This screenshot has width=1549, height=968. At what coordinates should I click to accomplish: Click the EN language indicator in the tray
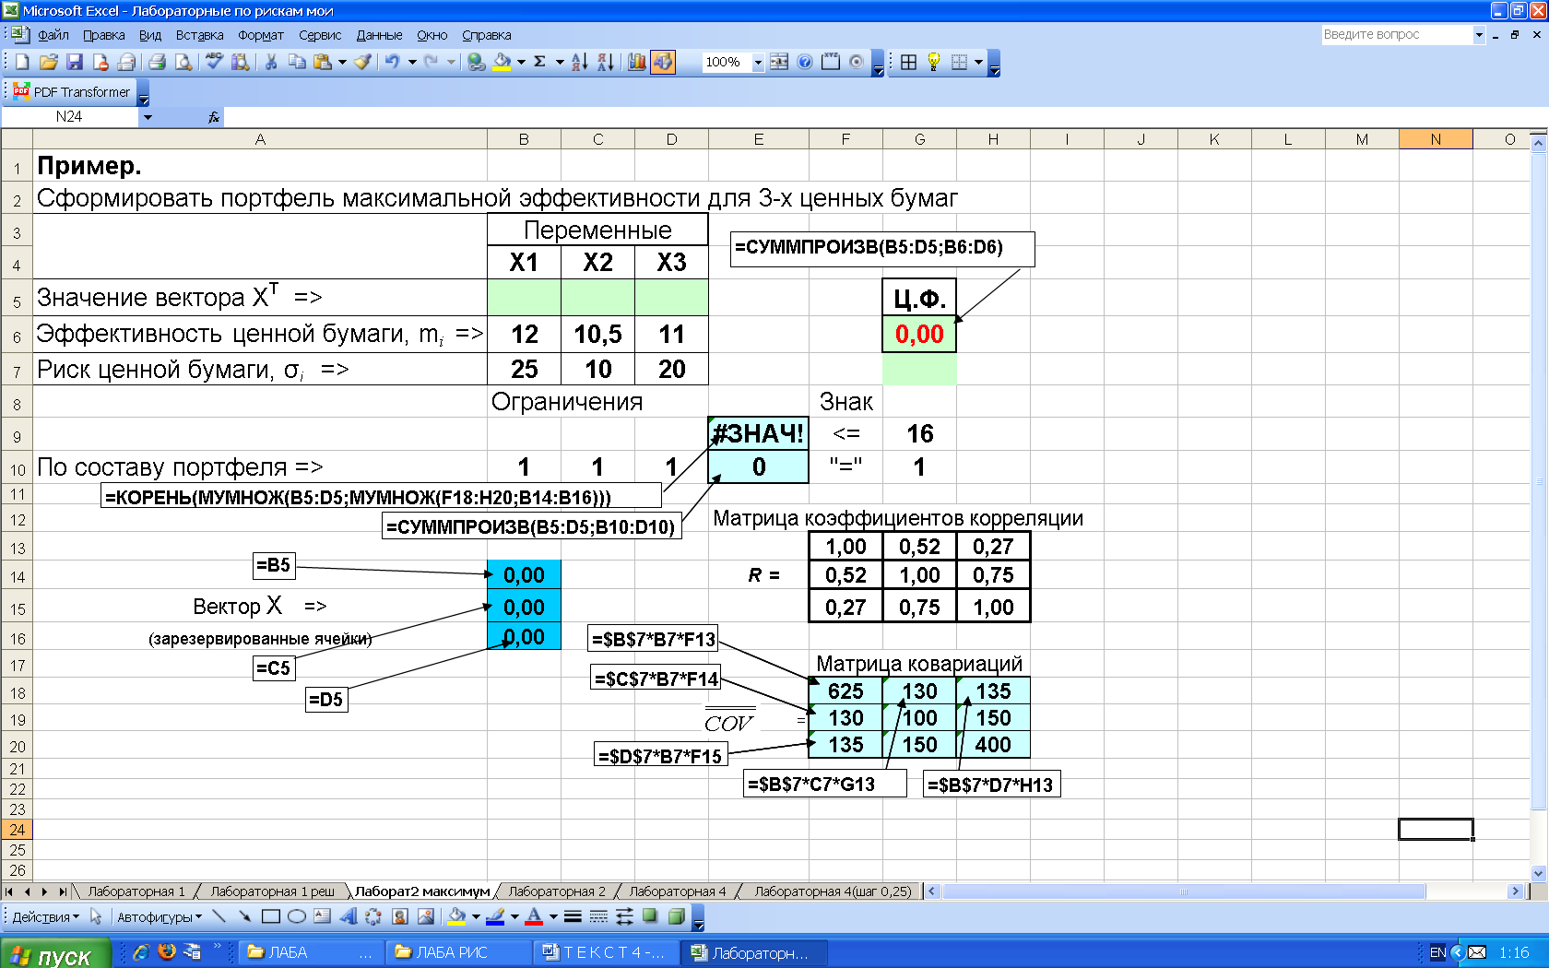click(x=1437, y=952)
